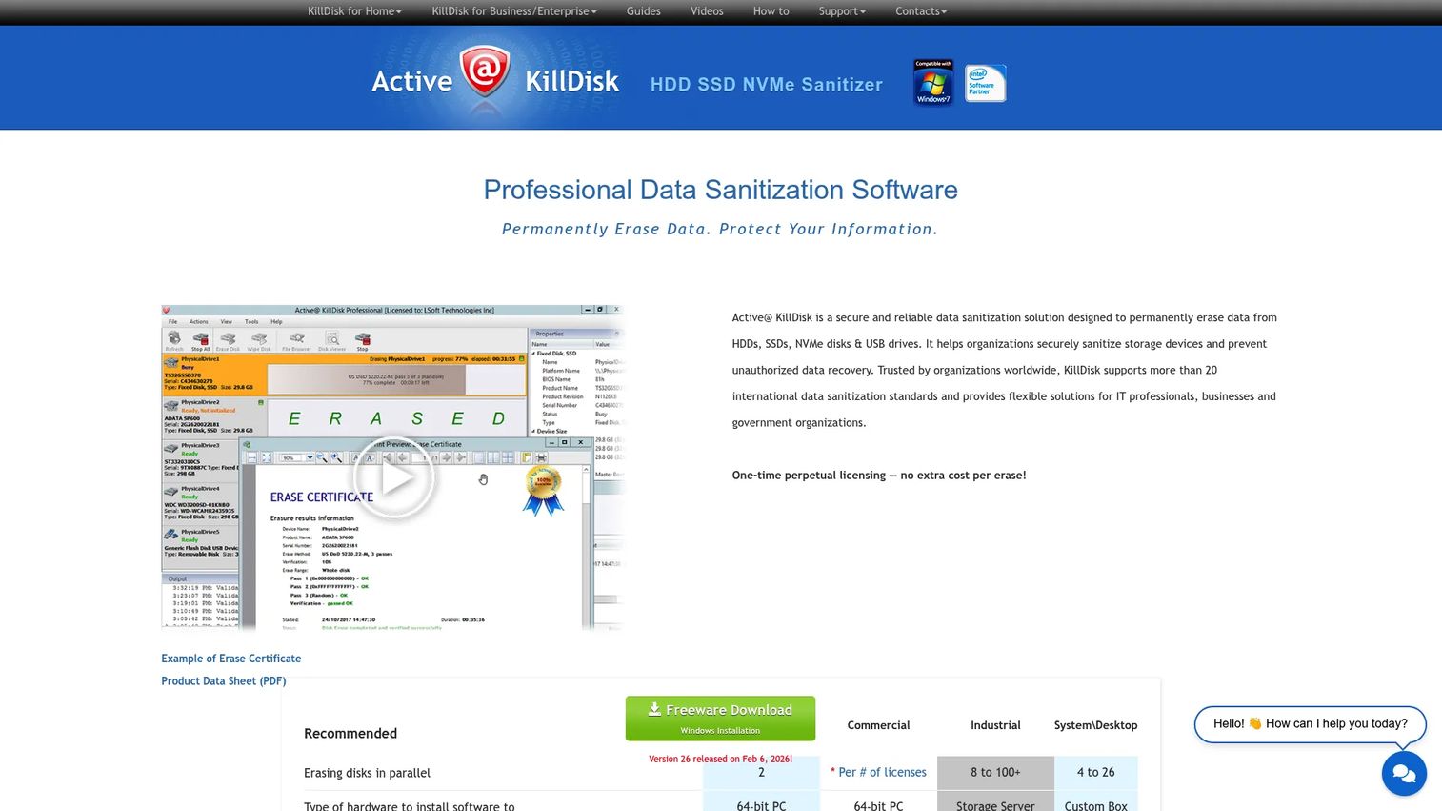
Task: Expand the Support dropdown menu
Action: [842, 11]
